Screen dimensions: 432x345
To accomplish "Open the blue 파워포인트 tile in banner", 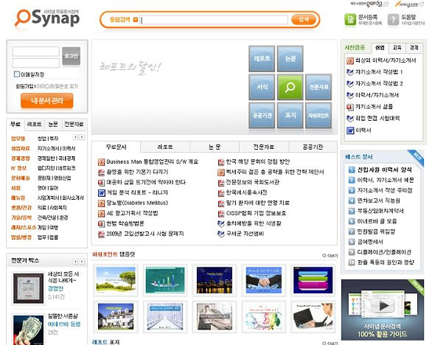I will pyautogui.click(x=318, y=116).
